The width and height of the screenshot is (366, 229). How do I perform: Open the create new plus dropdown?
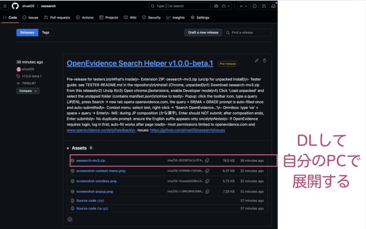coord(243,6)
